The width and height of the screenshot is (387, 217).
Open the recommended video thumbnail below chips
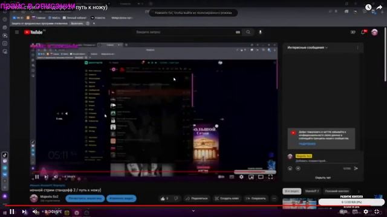(x=299, y=204)
